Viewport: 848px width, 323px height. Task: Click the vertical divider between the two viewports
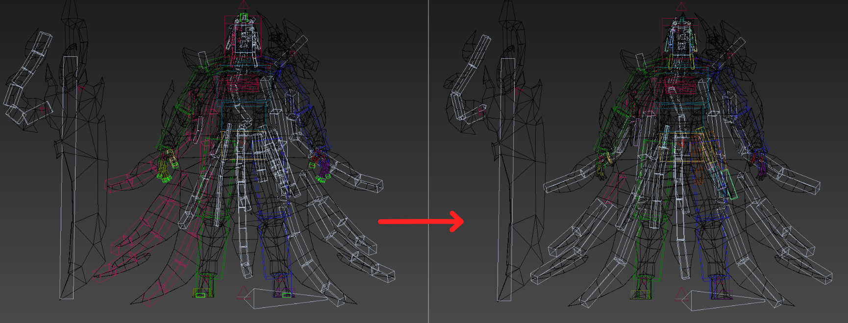pyautogui.click(x=428, y=161)
